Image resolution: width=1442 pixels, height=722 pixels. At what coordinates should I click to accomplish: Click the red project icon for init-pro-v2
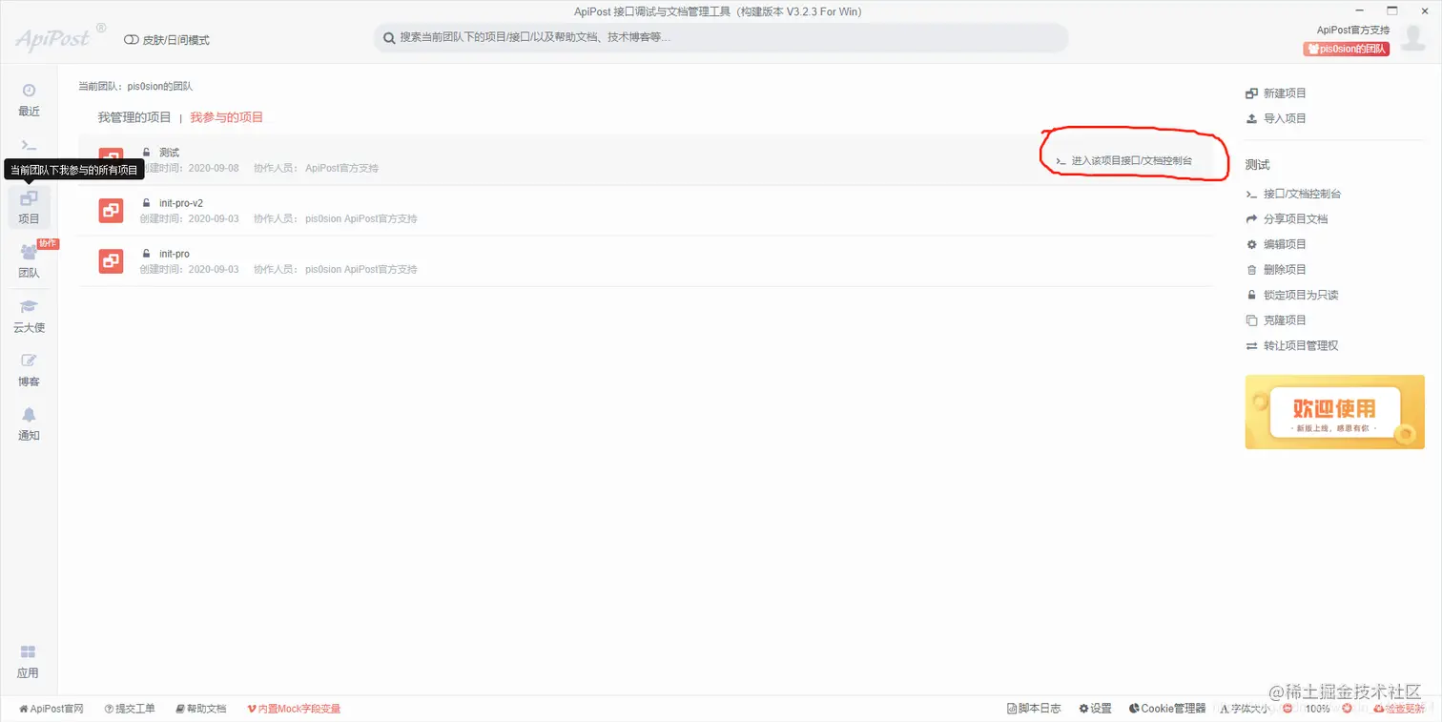pyautogui.click(x=111, y=210)
